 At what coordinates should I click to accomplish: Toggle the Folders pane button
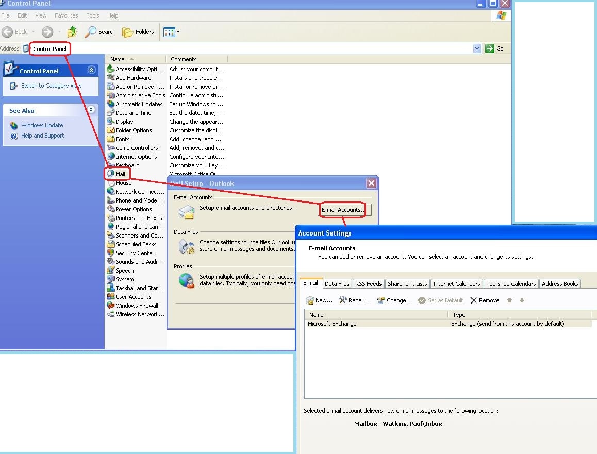[x=138, y=32]
